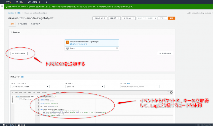
Task: Click the AWS logo home icon
Action: [9, 2]
